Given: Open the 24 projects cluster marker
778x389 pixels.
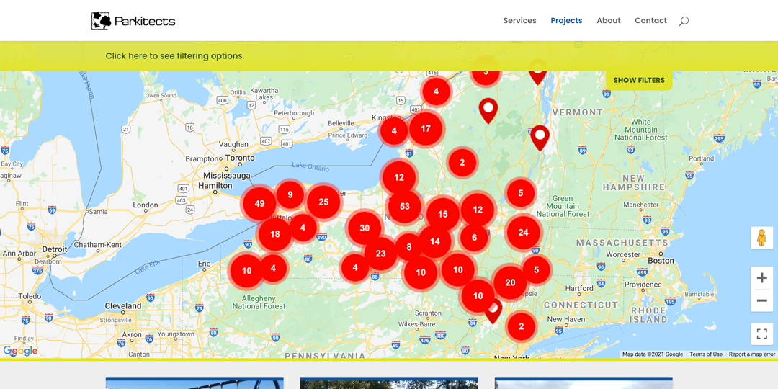Looking at the screenshot, I should click(524, 232).
